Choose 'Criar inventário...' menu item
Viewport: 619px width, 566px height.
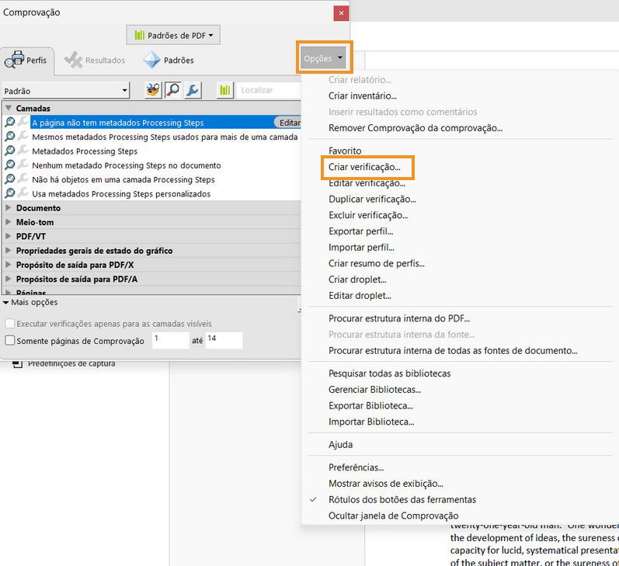[363, 96]
